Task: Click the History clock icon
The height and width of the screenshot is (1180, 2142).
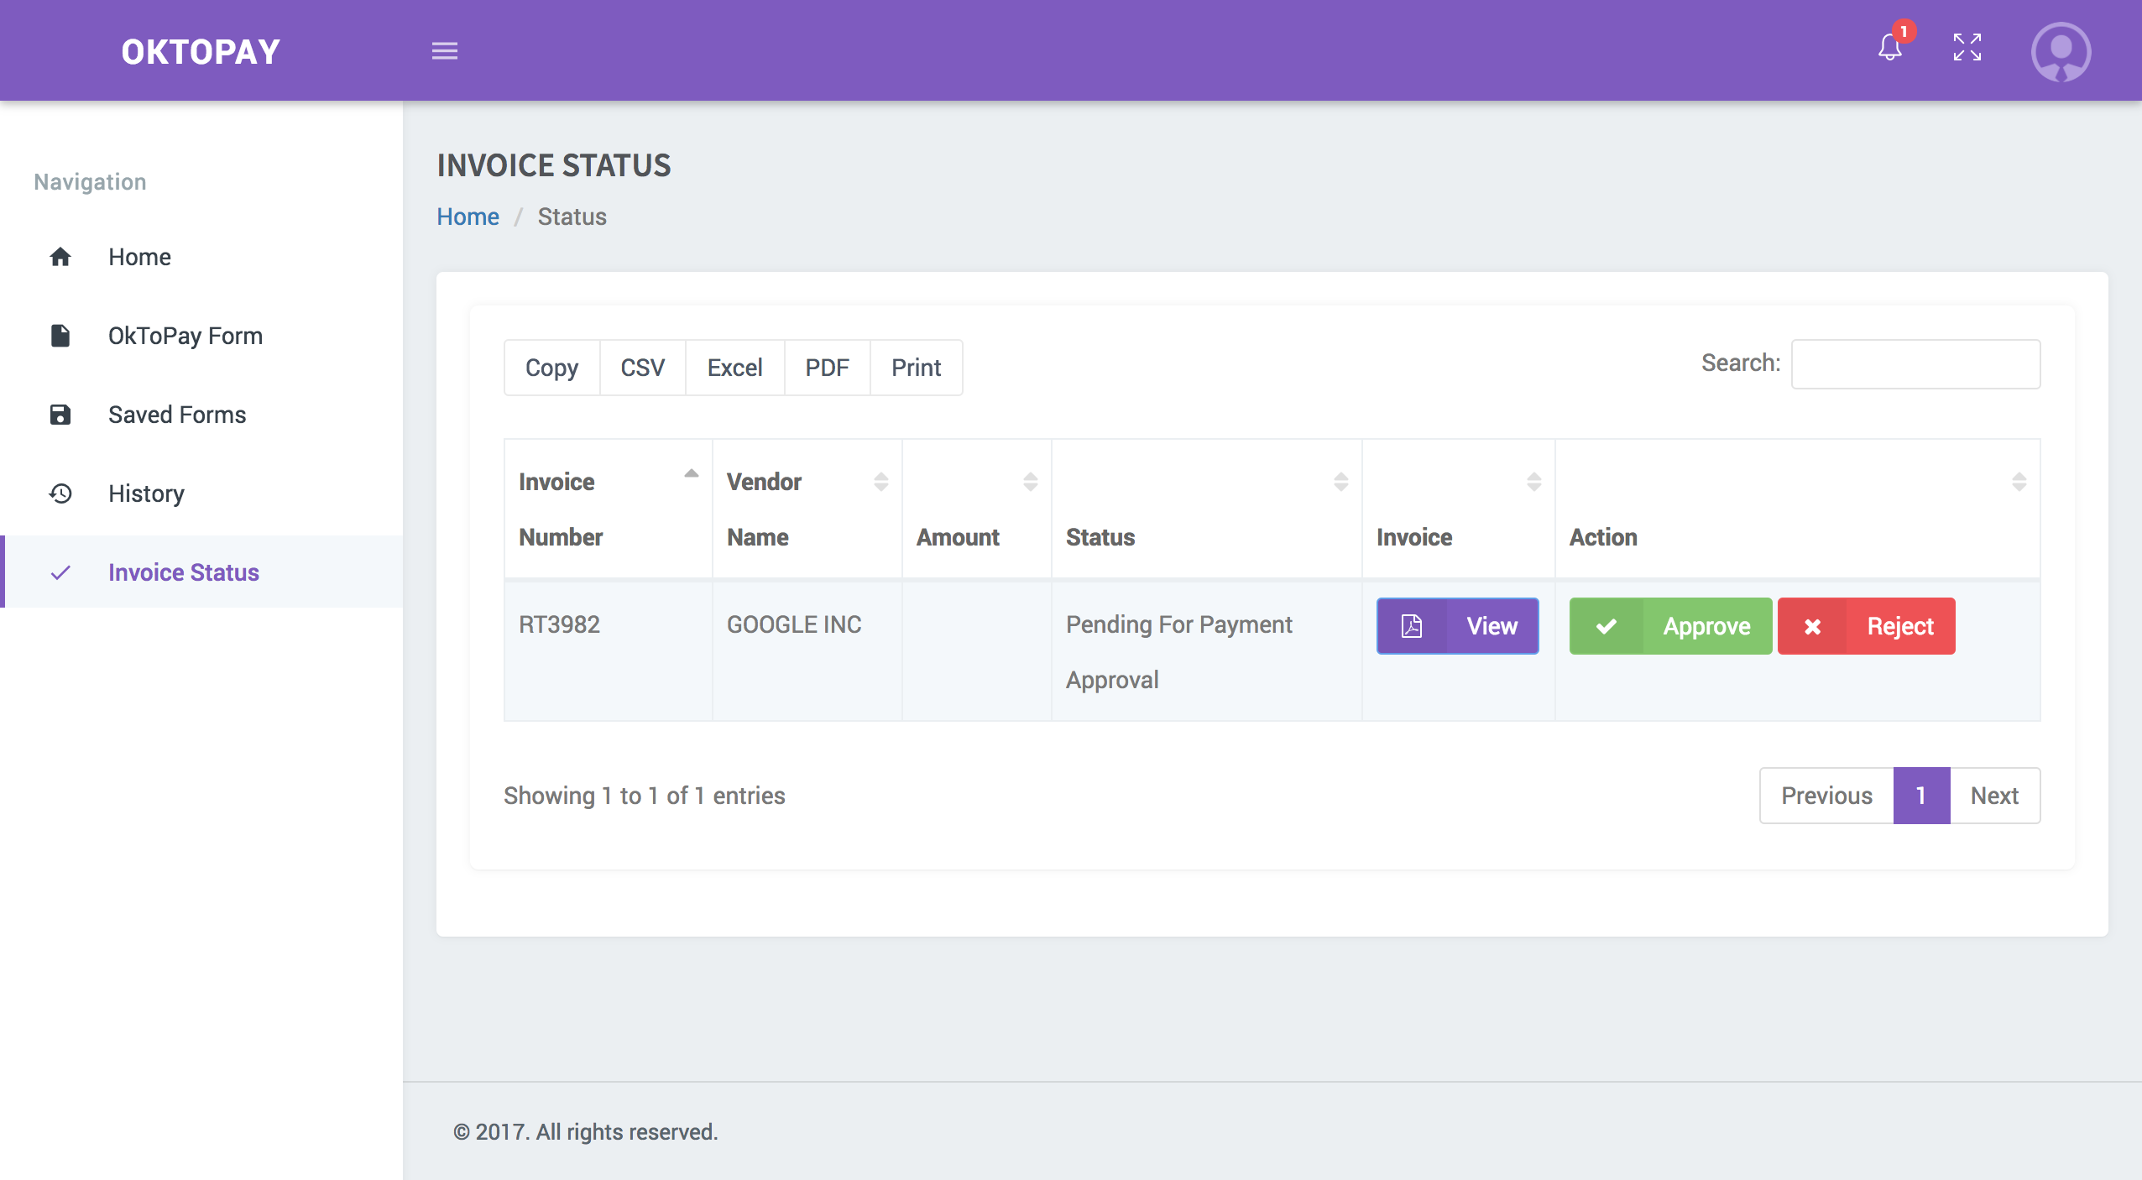Action: pos(60,493)
